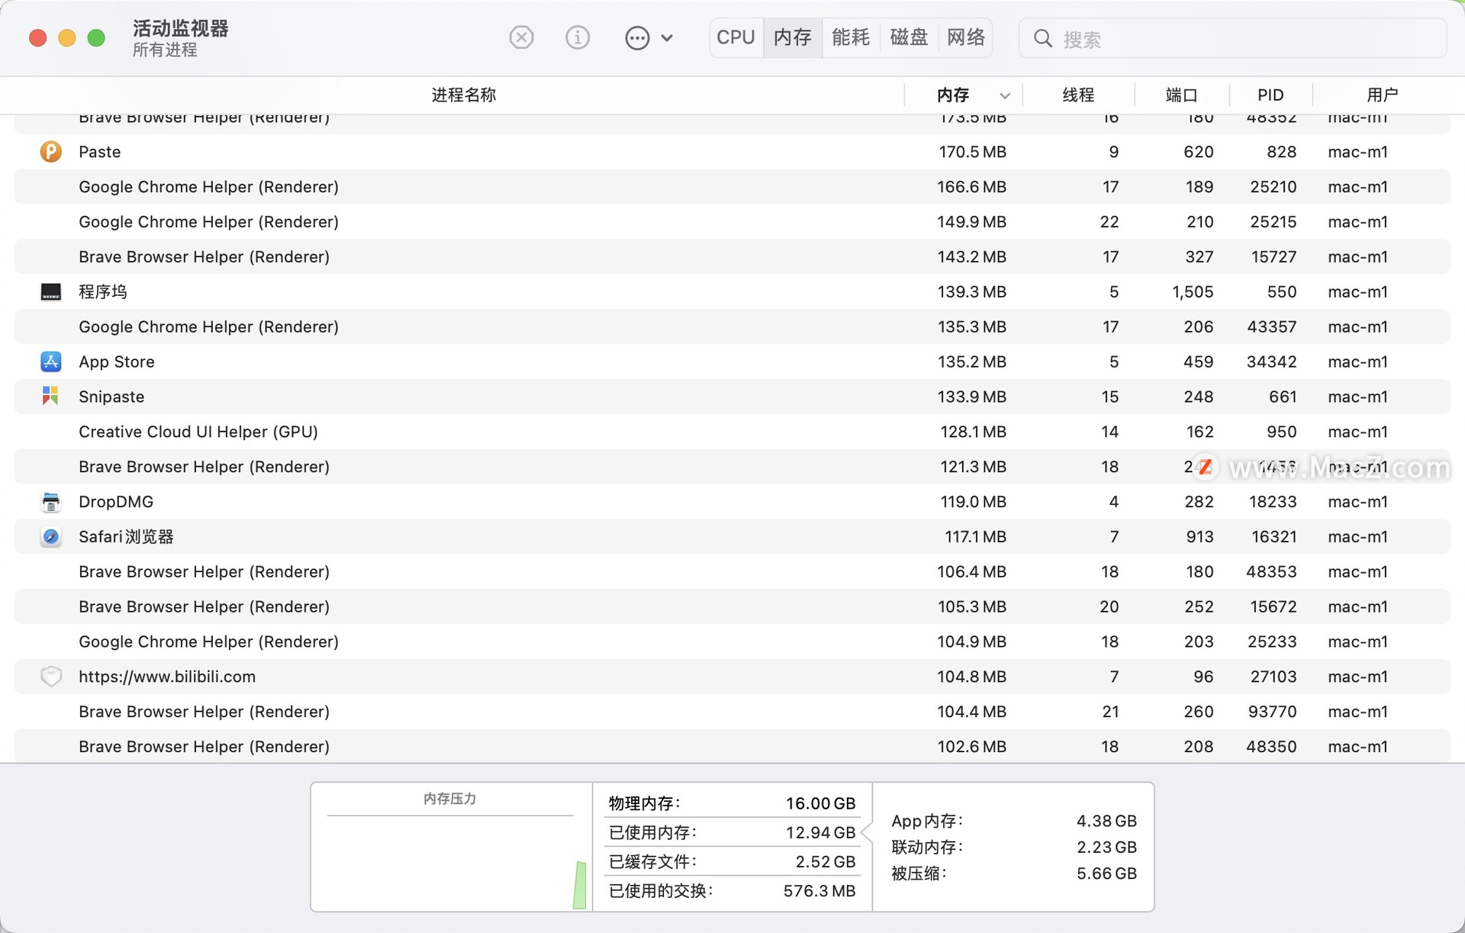Select 磁盘 (Disk) tab
1465x933 pixels.
[x=906, y=37]
